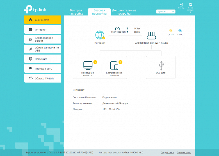
Task: Open Обмен данными по USB section
Action: (x=43, y=49)
